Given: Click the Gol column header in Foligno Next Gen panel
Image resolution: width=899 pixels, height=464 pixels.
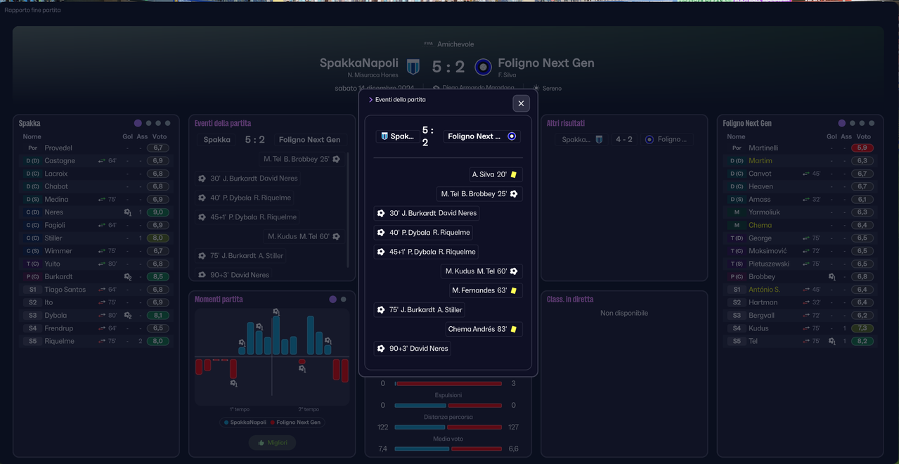Looking at the screenshot, I should (x=832, y=136).
